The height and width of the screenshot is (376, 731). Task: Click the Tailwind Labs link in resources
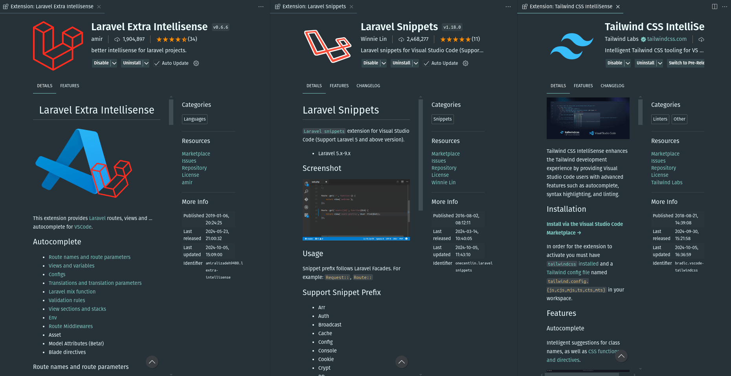pos(667,182)
